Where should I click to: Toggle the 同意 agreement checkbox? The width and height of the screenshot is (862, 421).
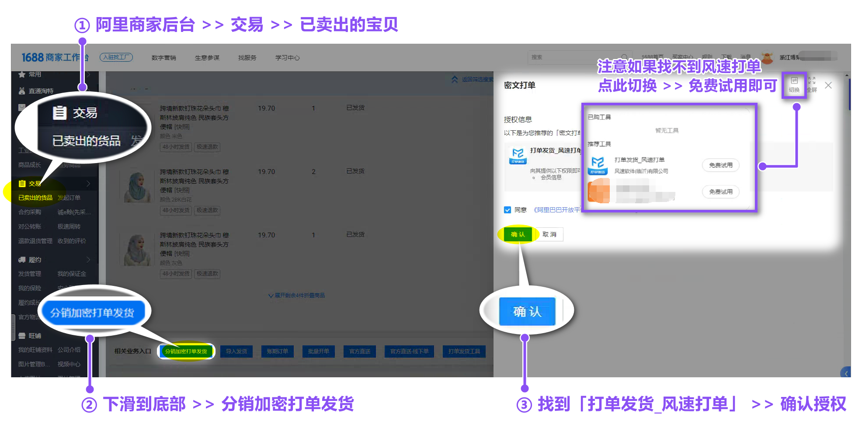[x=507, y=210]
